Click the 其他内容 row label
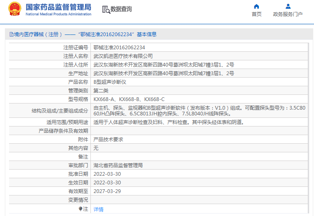This screenshot has width=314, height=216. coord(78,148)
